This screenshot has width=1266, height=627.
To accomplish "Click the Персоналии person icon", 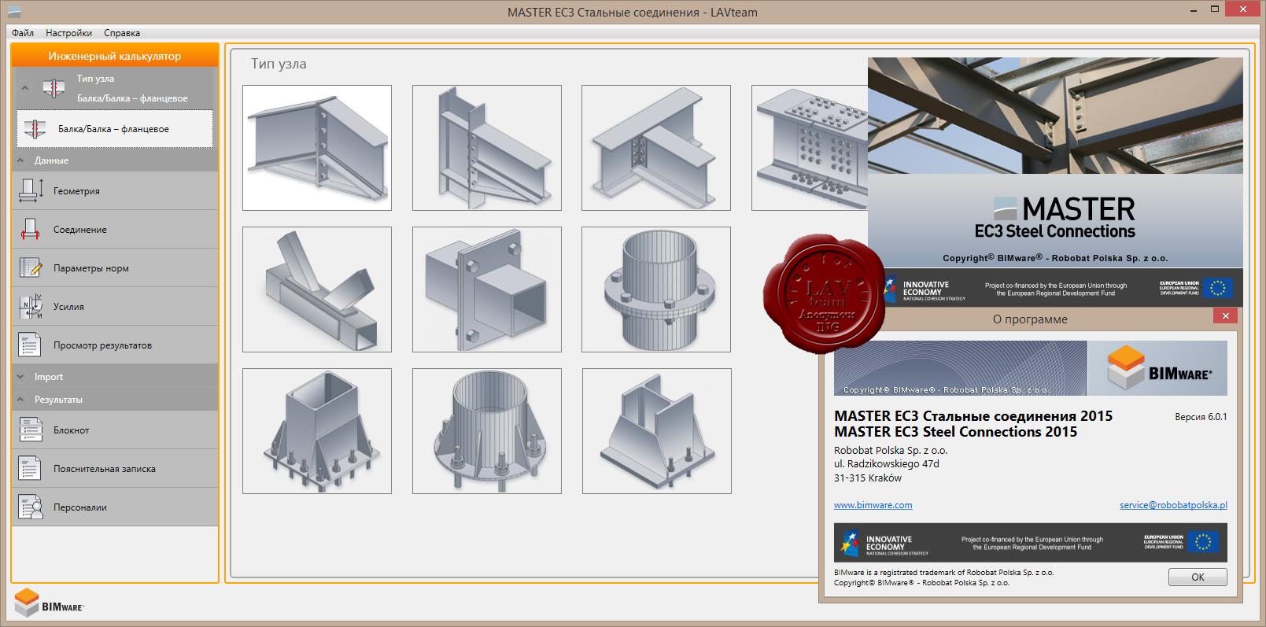I will coord(31,507).
